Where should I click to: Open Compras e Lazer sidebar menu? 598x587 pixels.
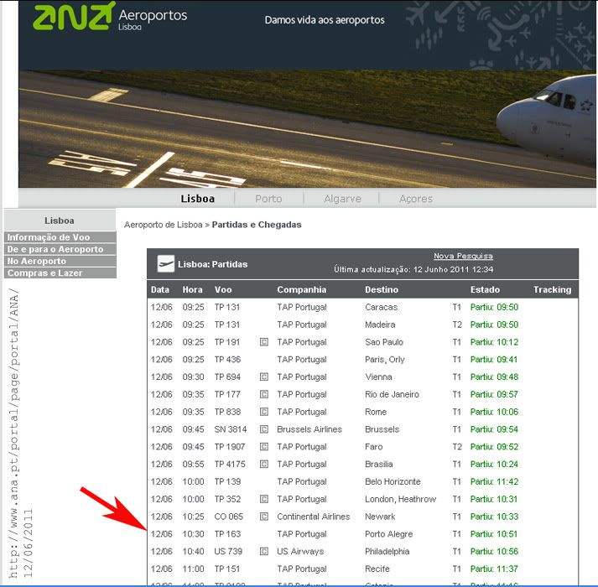coord(60,273)
